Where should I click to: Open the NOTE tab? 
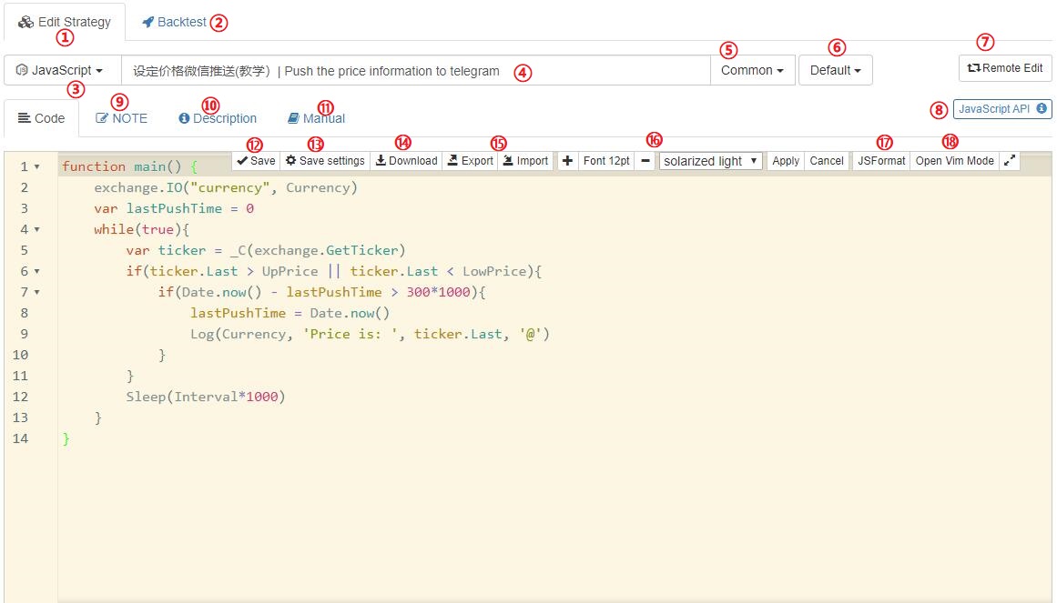point(121,118)
